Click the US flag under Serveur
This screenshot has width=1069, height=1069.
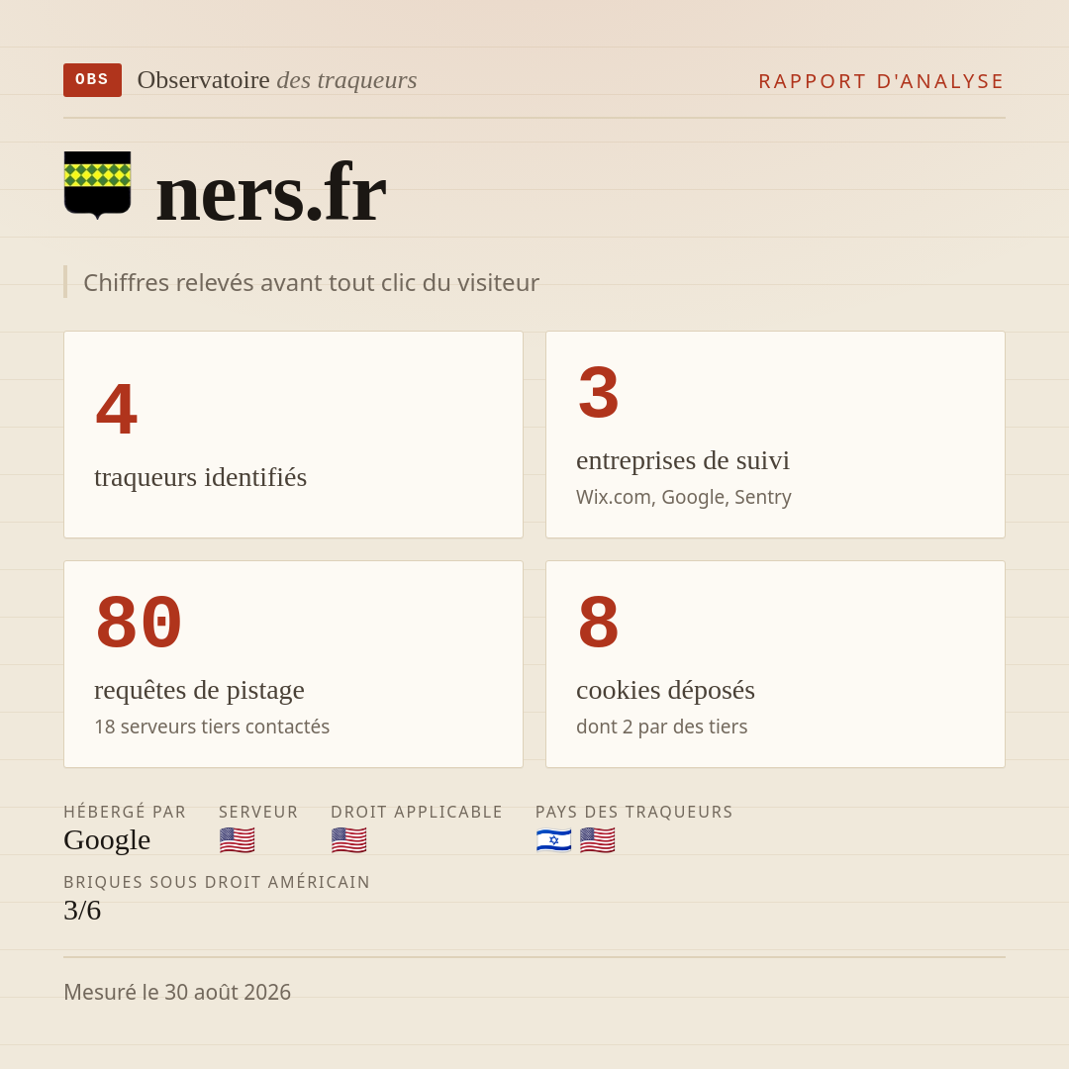pos(238,840)
